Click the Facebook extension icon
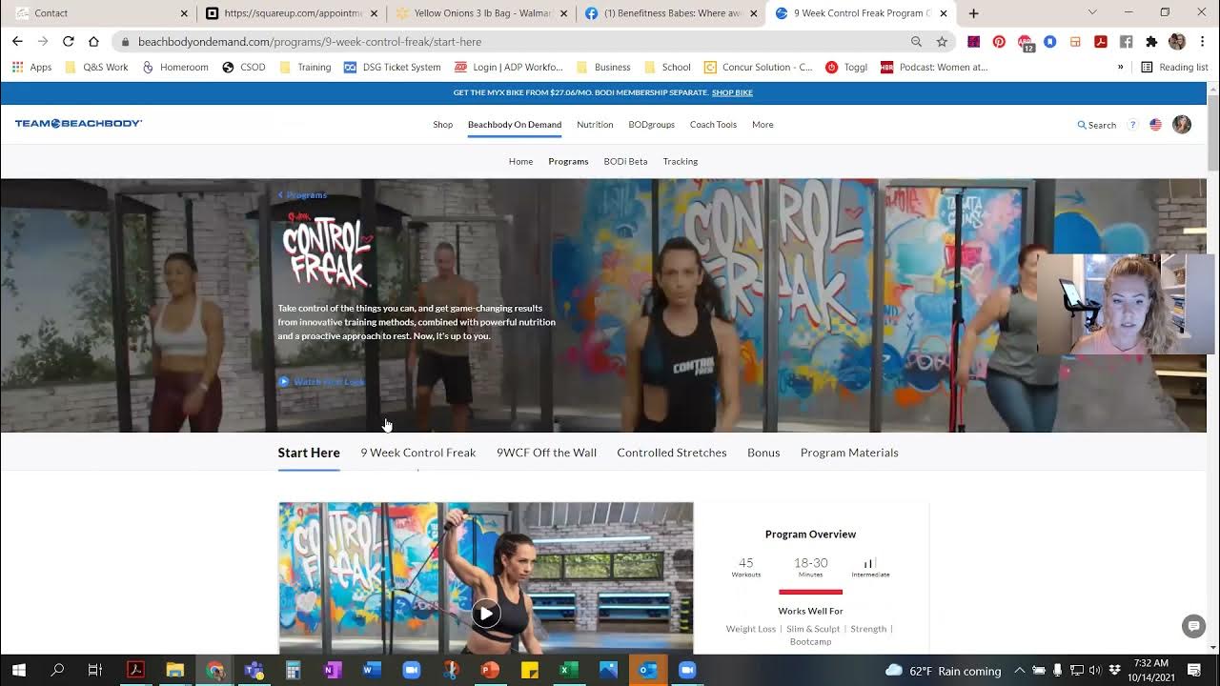This screenshot has width=1220, height=686. tap(1126, 41)
